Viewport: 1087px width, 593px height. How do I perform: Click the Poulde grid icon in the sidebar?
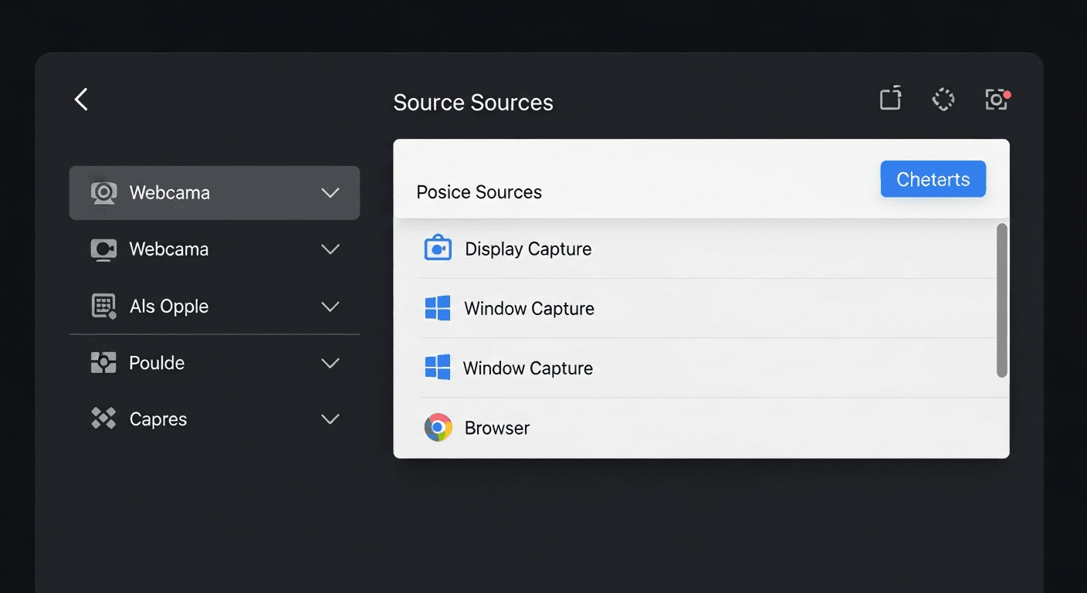click(x=103, y=362)
